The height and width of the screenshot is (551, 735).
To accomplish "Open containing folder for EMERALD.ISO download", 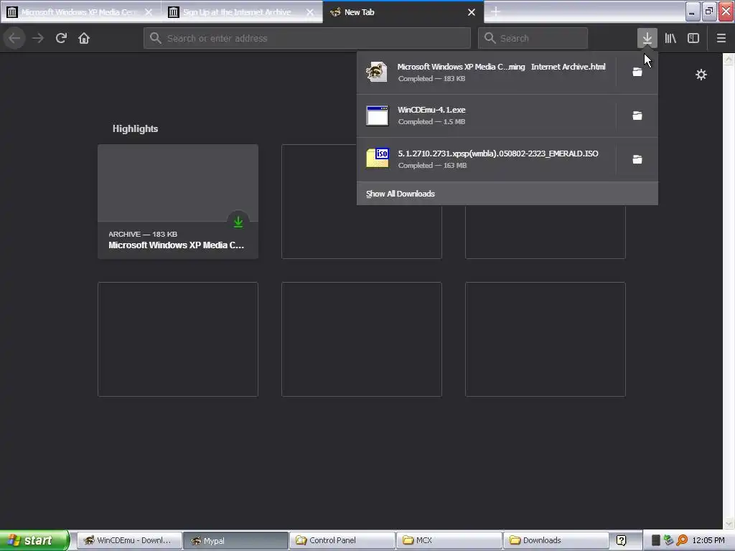I will pyautogui.click(x=637, y=159).
